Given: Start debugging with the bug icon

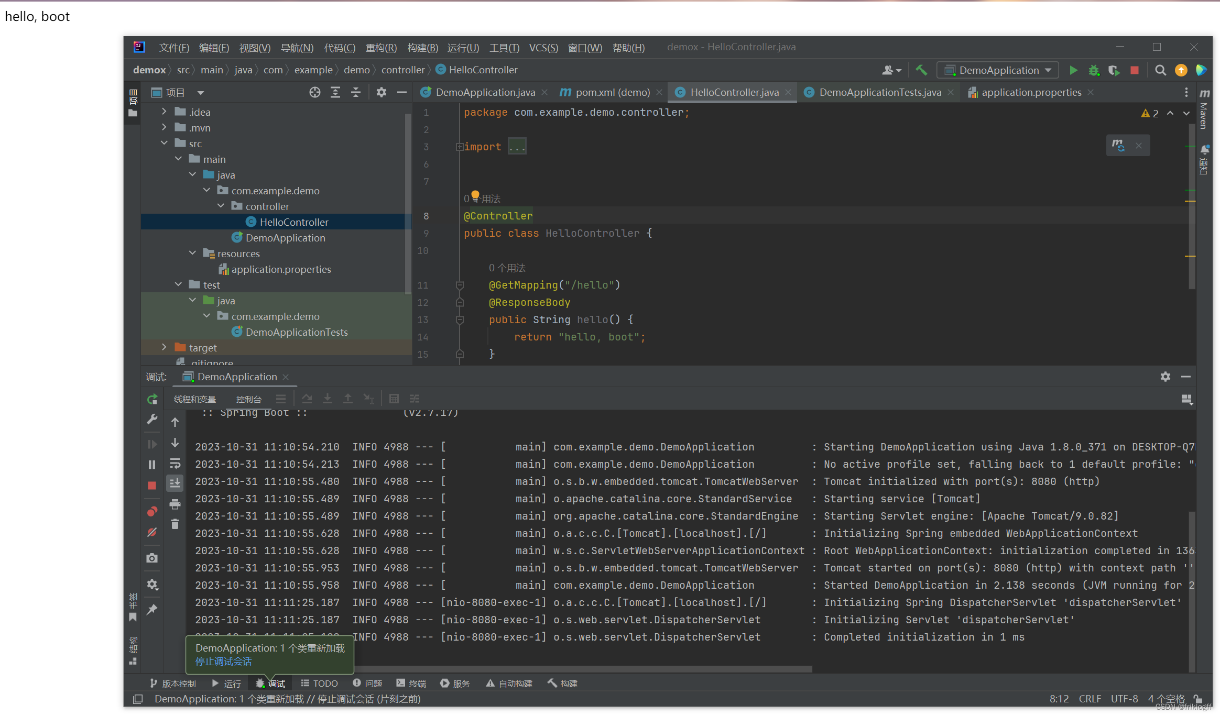Looking at the screenshot, I should click(x=1094, y=70).
